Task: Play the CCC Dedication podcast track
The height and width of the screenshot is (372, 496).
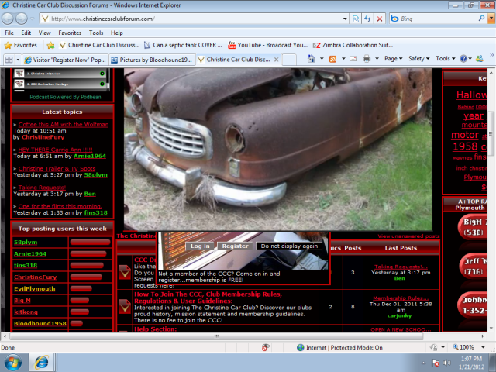Action: coord(102,84)
